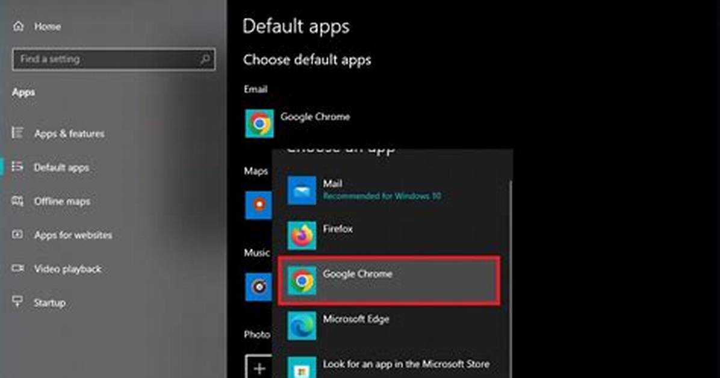Click Recommended for Windows 10 text
Image resolution: width=720 pixels, height=378 pixels.
tap(382, 196)
